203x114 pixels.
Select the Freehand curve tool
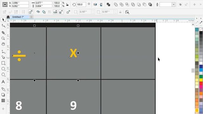point(3,52)
